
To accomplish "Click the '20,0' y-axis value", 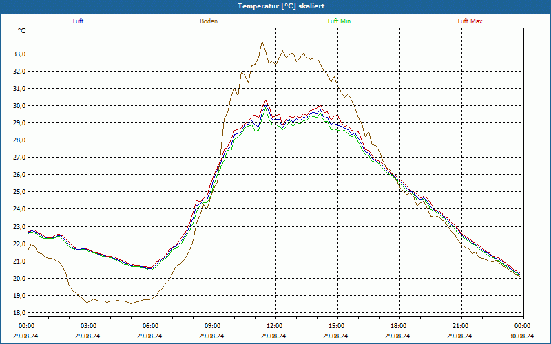I will click(19, 278).
